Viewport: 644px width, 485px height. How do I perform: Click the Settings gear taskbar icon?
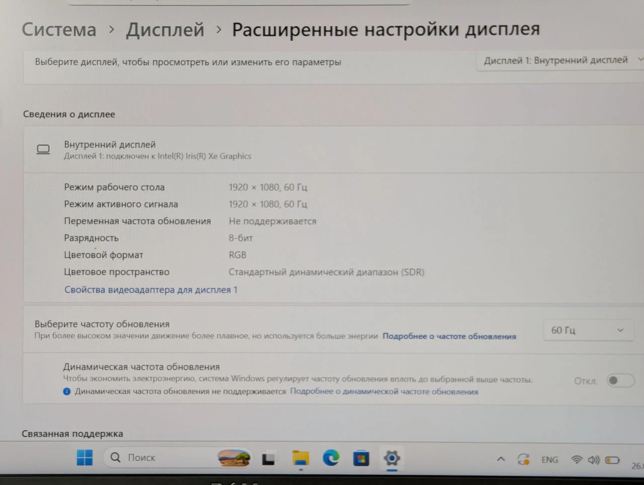391,458
